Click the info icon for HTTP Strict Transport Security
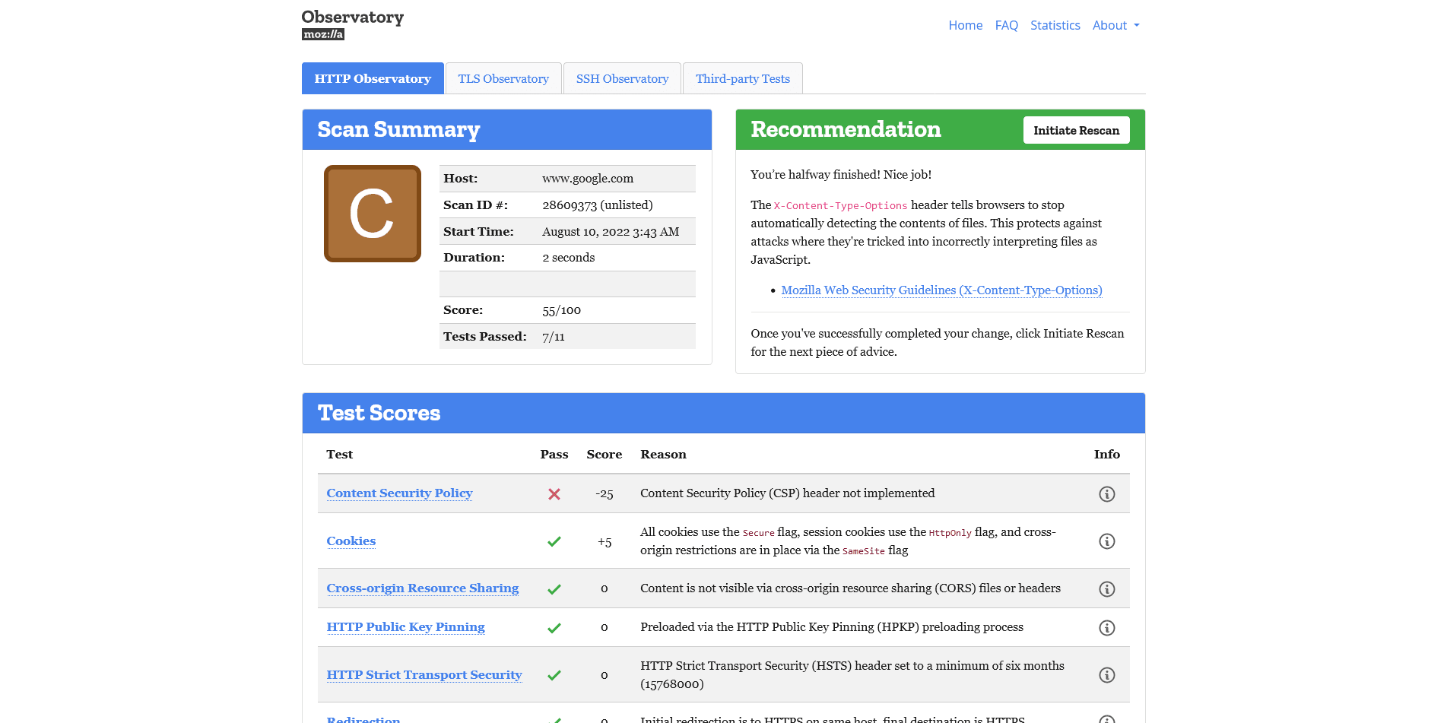Screen dimensions: 1447x723 pyautogui.click(x=1107, y=674)
